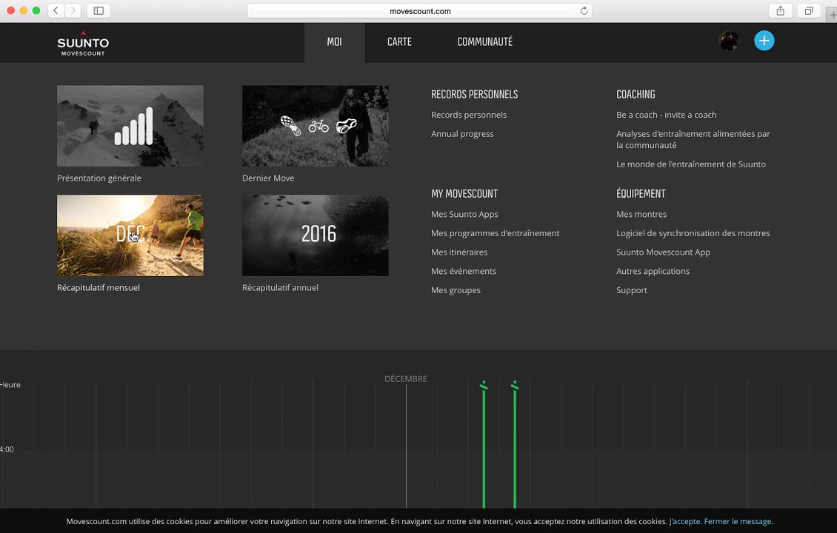Reload the page with the refresh icon
The image size is (837, 533).
click(x=584, y=10)
